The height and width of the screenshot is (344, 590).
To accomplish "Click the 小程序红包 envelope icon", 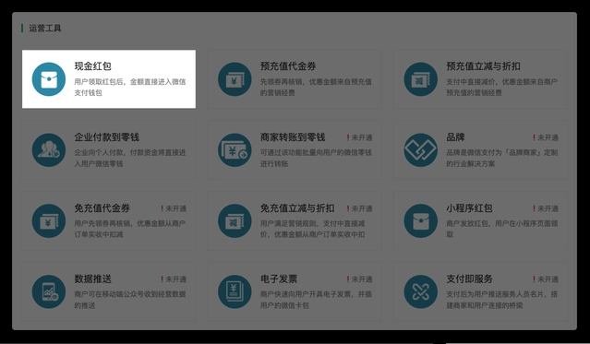I will [x=421, y=220].
